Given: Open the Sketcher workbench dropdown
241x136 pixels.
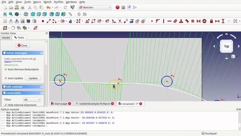Looking at the screenshot, I should pyautogui.click(x=95, y=7).
